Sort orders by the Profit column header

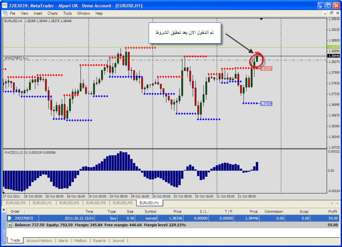click(x=332, y=211)
